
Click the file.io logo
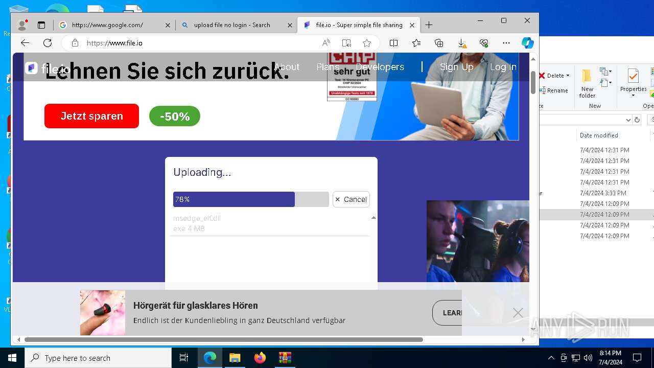[x=47, y=68]
